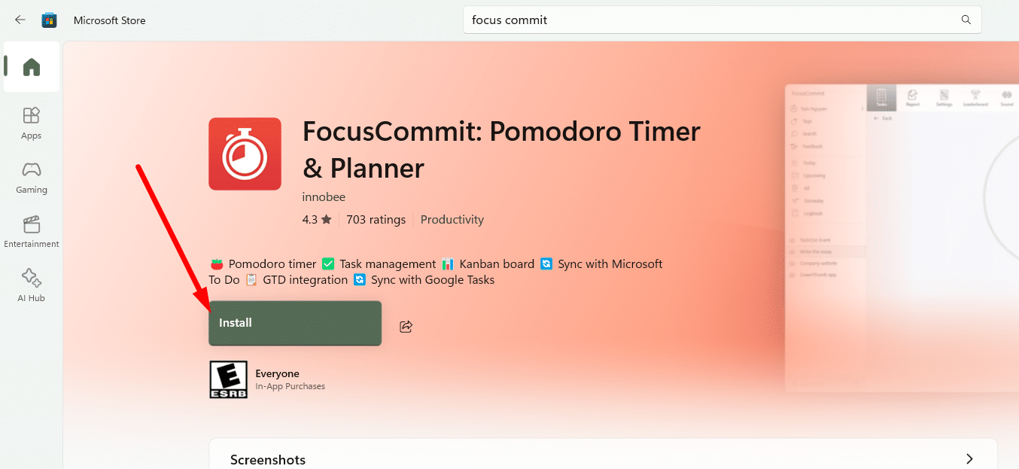Expand the Screenshots section chevron

click(969, 458)
